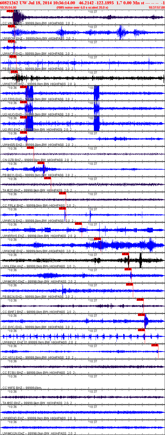Click the red pick flag on UO FRIS trace
Image resolution: width=165 pixels, height=435 pixels.
click(x=24, y=87)
